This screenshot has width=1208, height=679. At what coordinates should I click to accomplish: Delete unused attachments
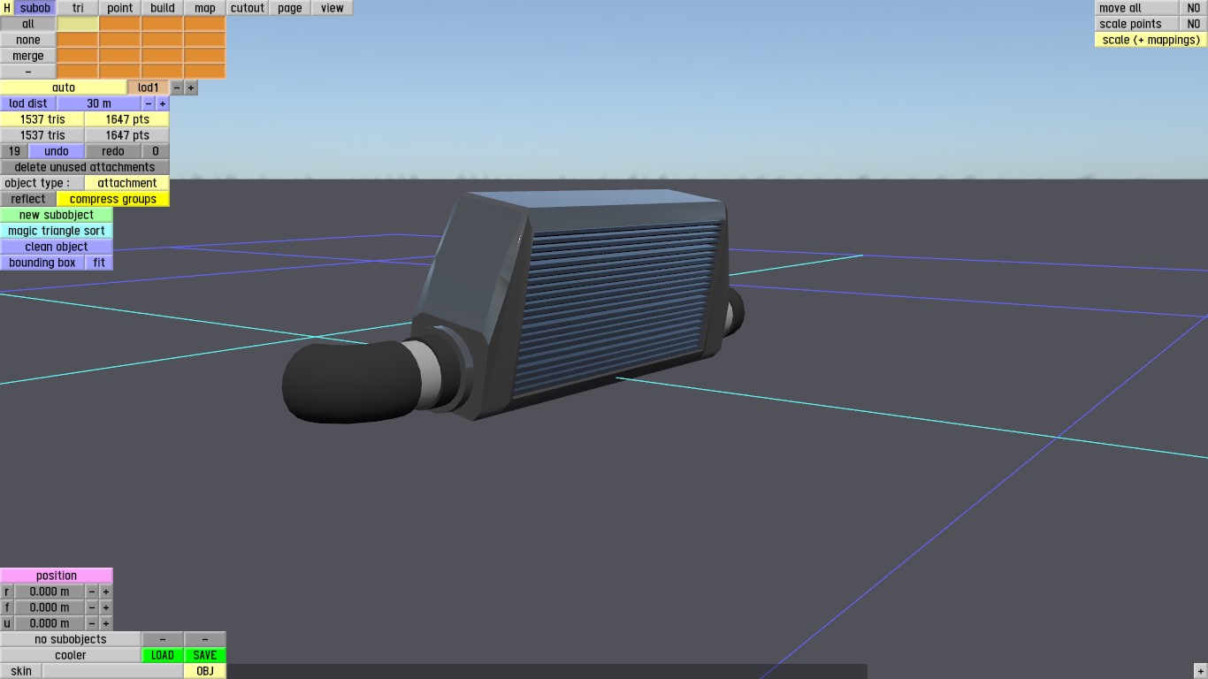[x=85, y=167]
